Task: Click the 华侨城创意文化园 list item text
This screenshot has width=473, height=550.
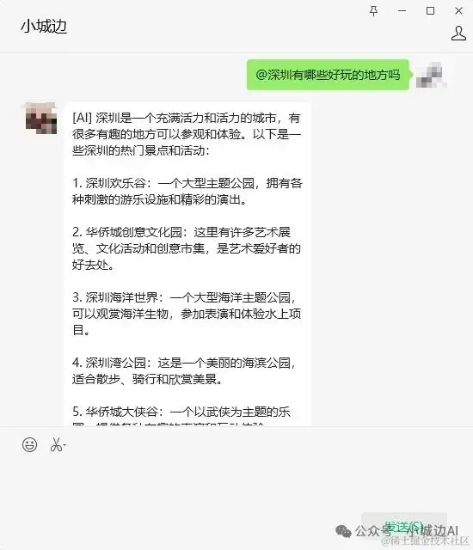Action: coord(187,248)
